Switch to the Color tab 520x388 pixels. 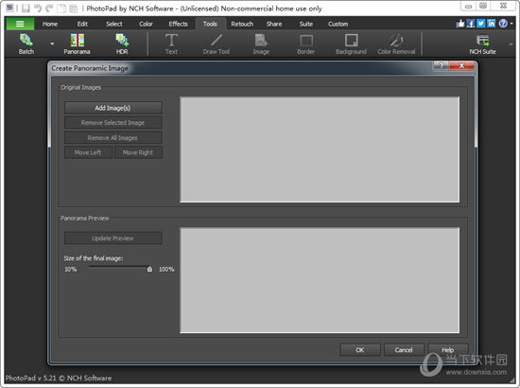point(146,24)
